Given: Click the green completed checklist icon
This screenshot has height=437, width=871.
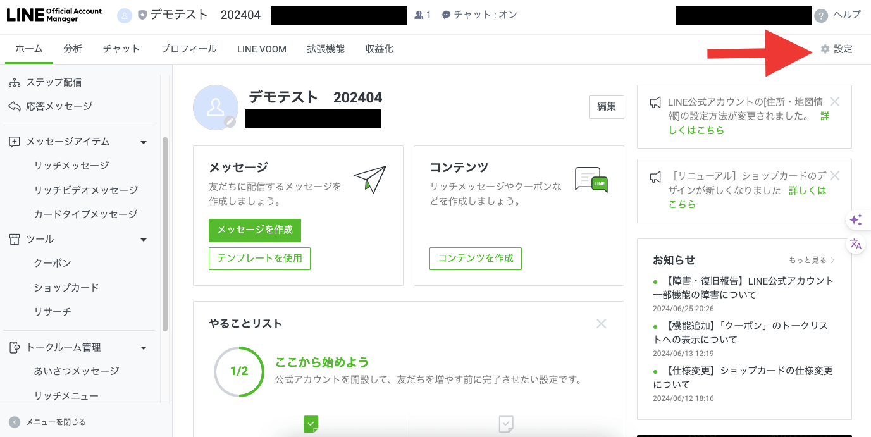Looking at the screenshot, I should tap(311, 424).
